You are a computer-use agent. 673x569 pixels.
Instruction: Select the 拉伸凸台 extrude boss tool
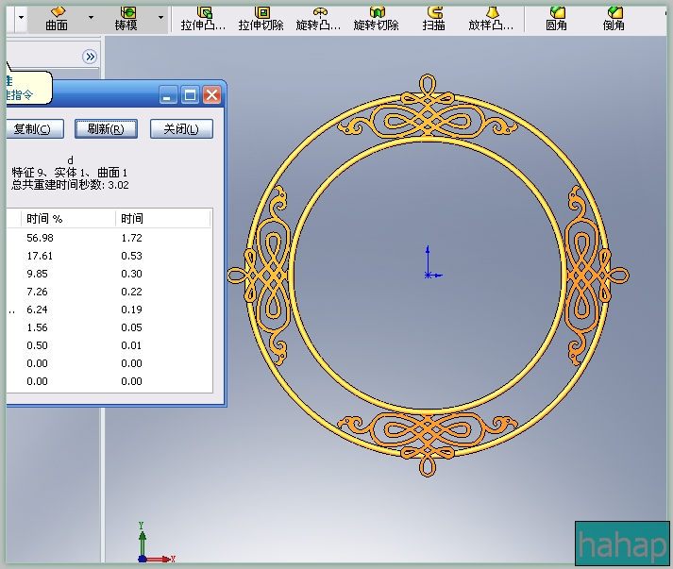(x=203, y=19)
